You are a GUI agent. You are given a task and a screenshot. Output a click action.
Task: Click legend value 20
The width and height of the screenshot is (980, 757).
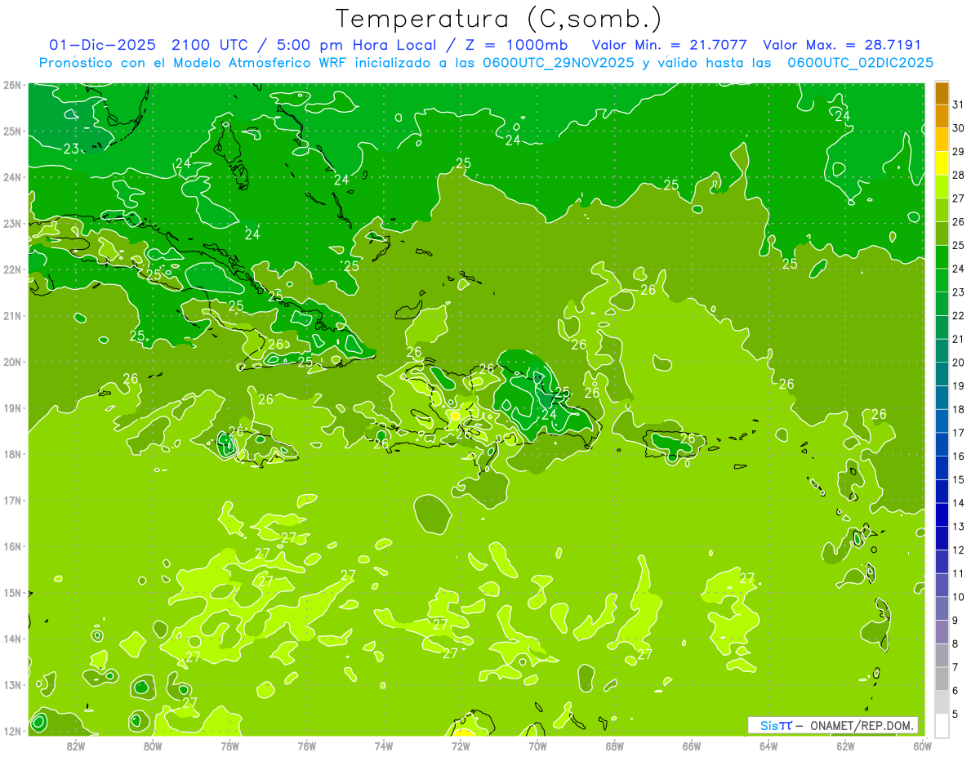click(x=958, y=363)
